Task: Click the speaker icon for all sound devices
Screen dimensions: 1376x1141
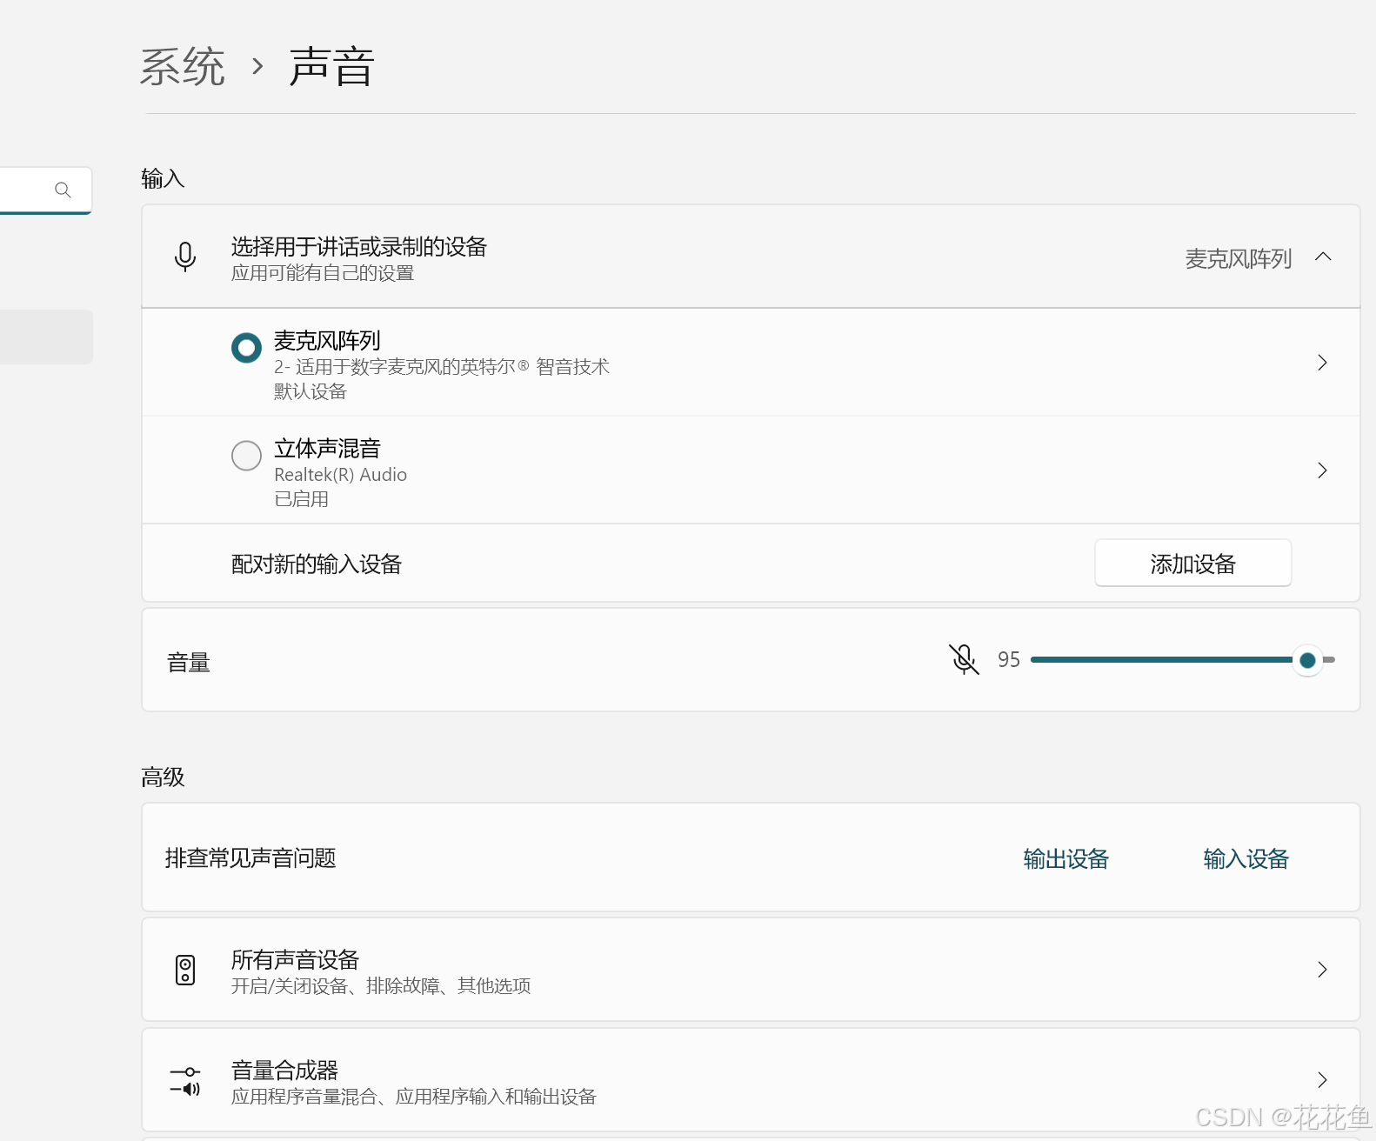Action: click(185, 970)
